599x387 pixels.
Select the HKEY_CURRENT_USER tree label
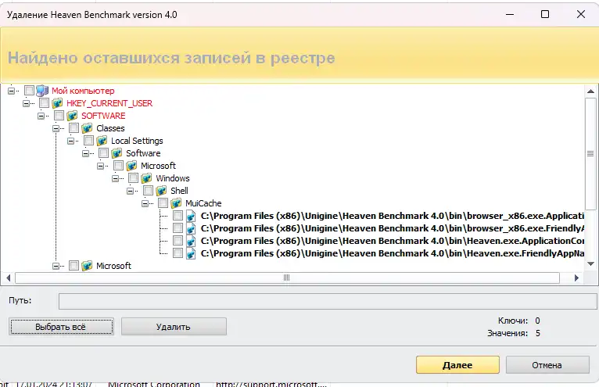pos(109,103)
